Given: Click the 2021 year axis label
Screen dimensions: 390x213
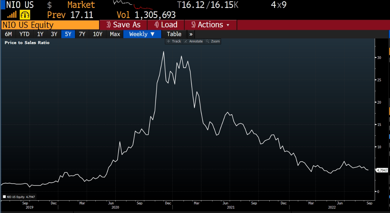Looking at the screenshot, I should click(x=231, y=207).
